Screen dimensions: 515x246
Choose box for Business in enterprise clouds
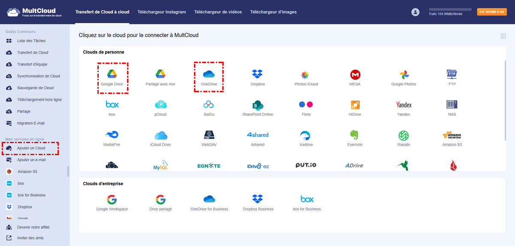pos(307,203)
